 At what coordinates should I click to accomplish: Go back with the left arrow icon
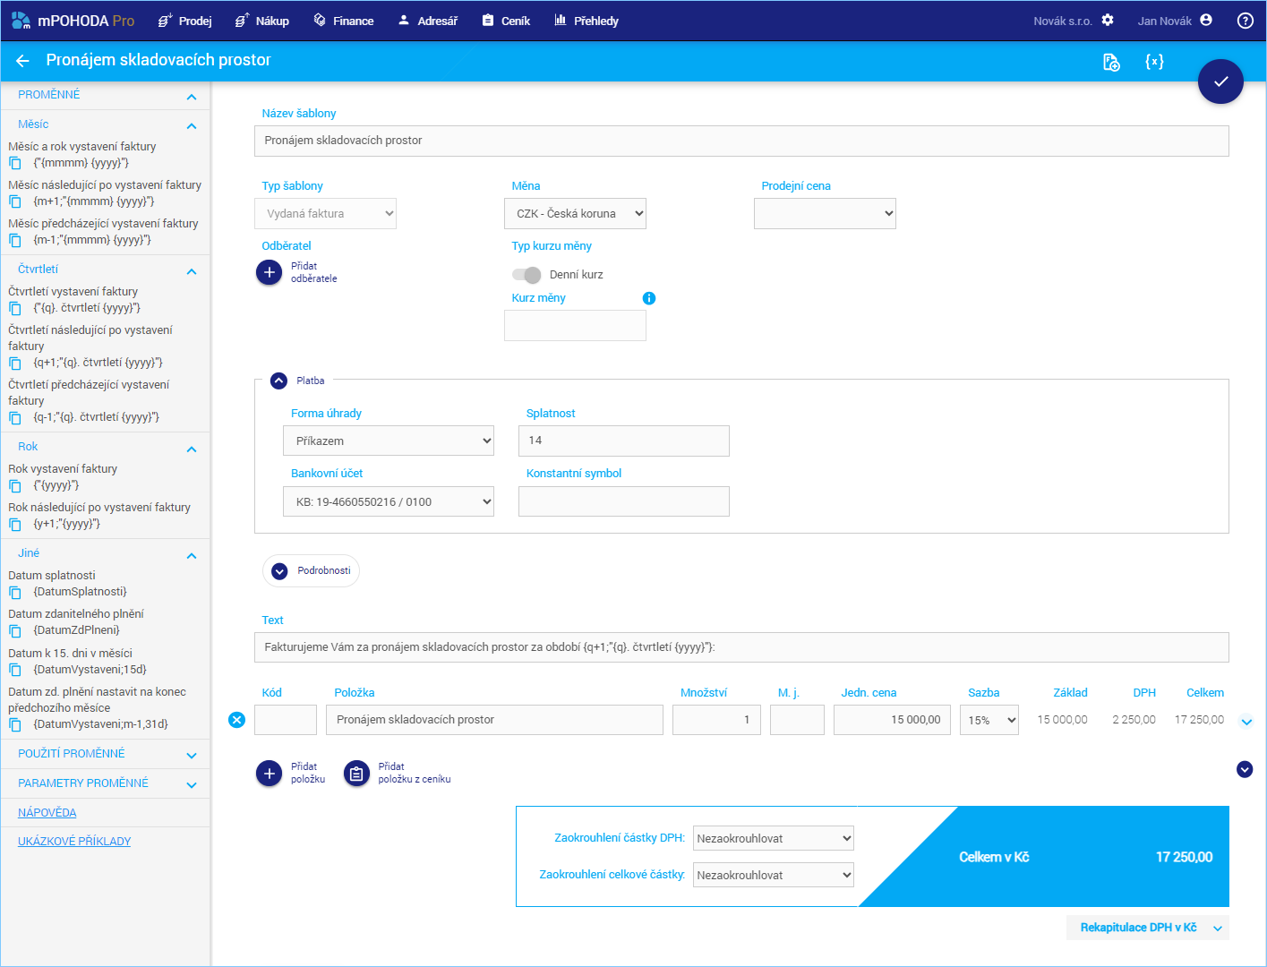pyautogui.click(x=22, y=60)
